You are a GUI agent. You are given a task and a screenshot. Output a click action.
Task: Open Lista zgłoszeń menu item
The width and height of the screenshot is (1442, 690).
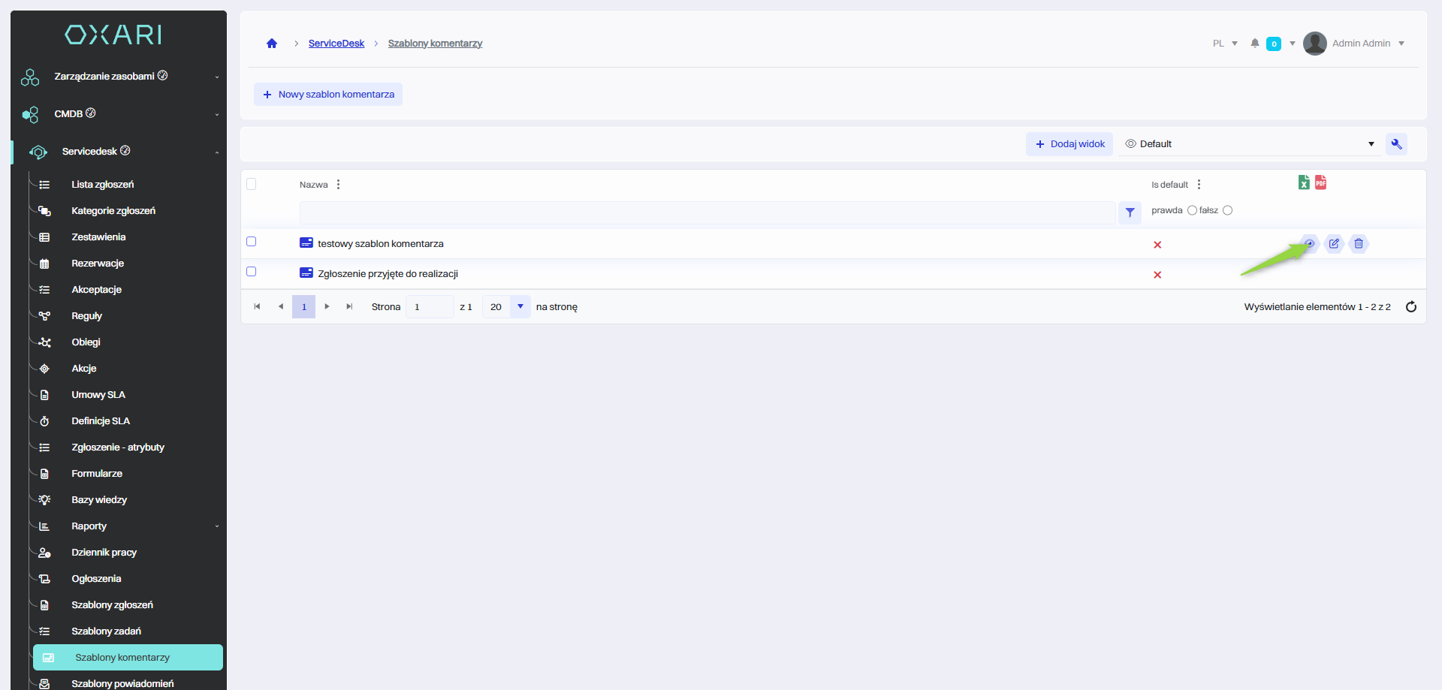pos(103,184)
